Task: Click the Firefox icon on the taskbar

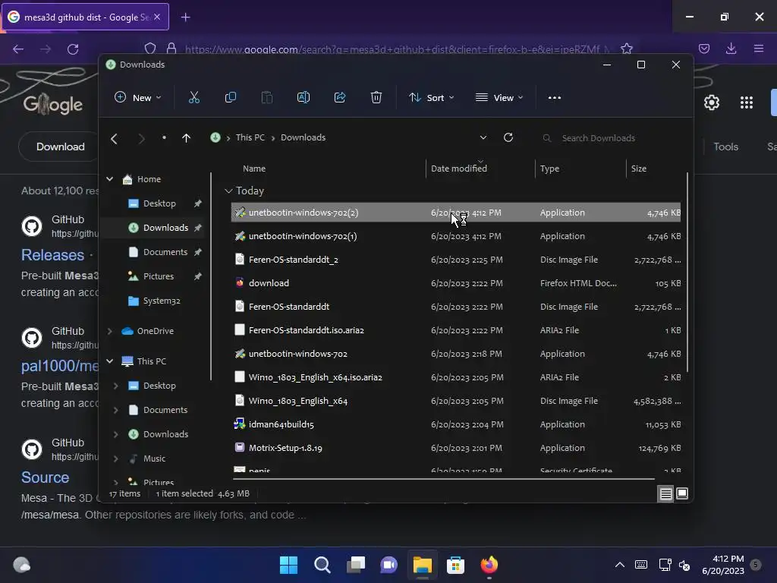Action: click(489, 565)
